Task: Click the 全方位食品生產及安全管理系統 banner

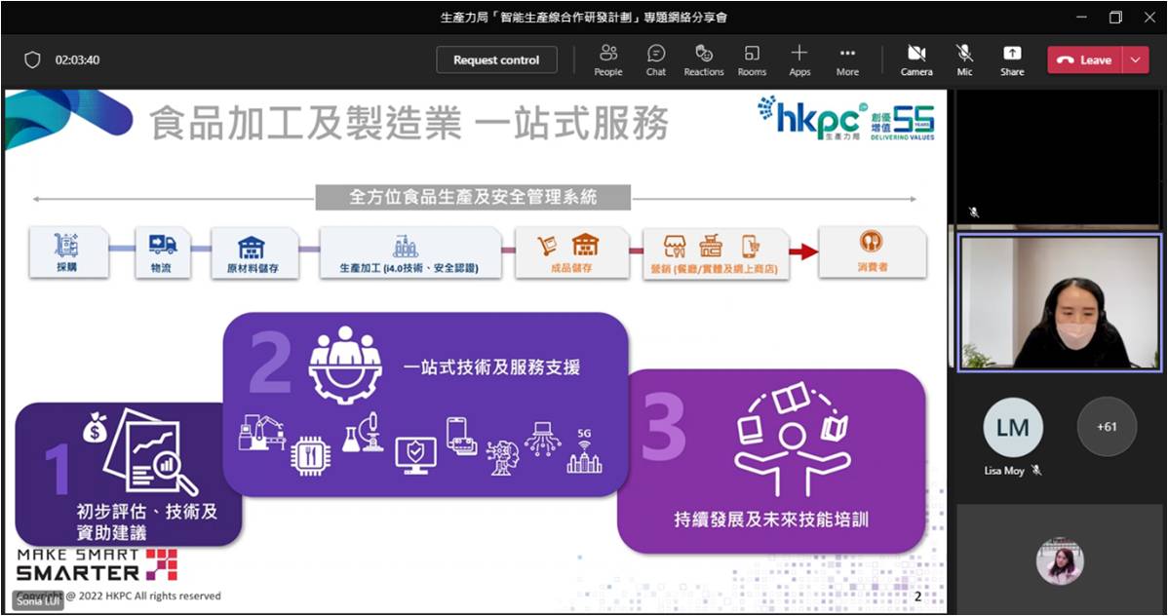Action: [x=473, y=198]
